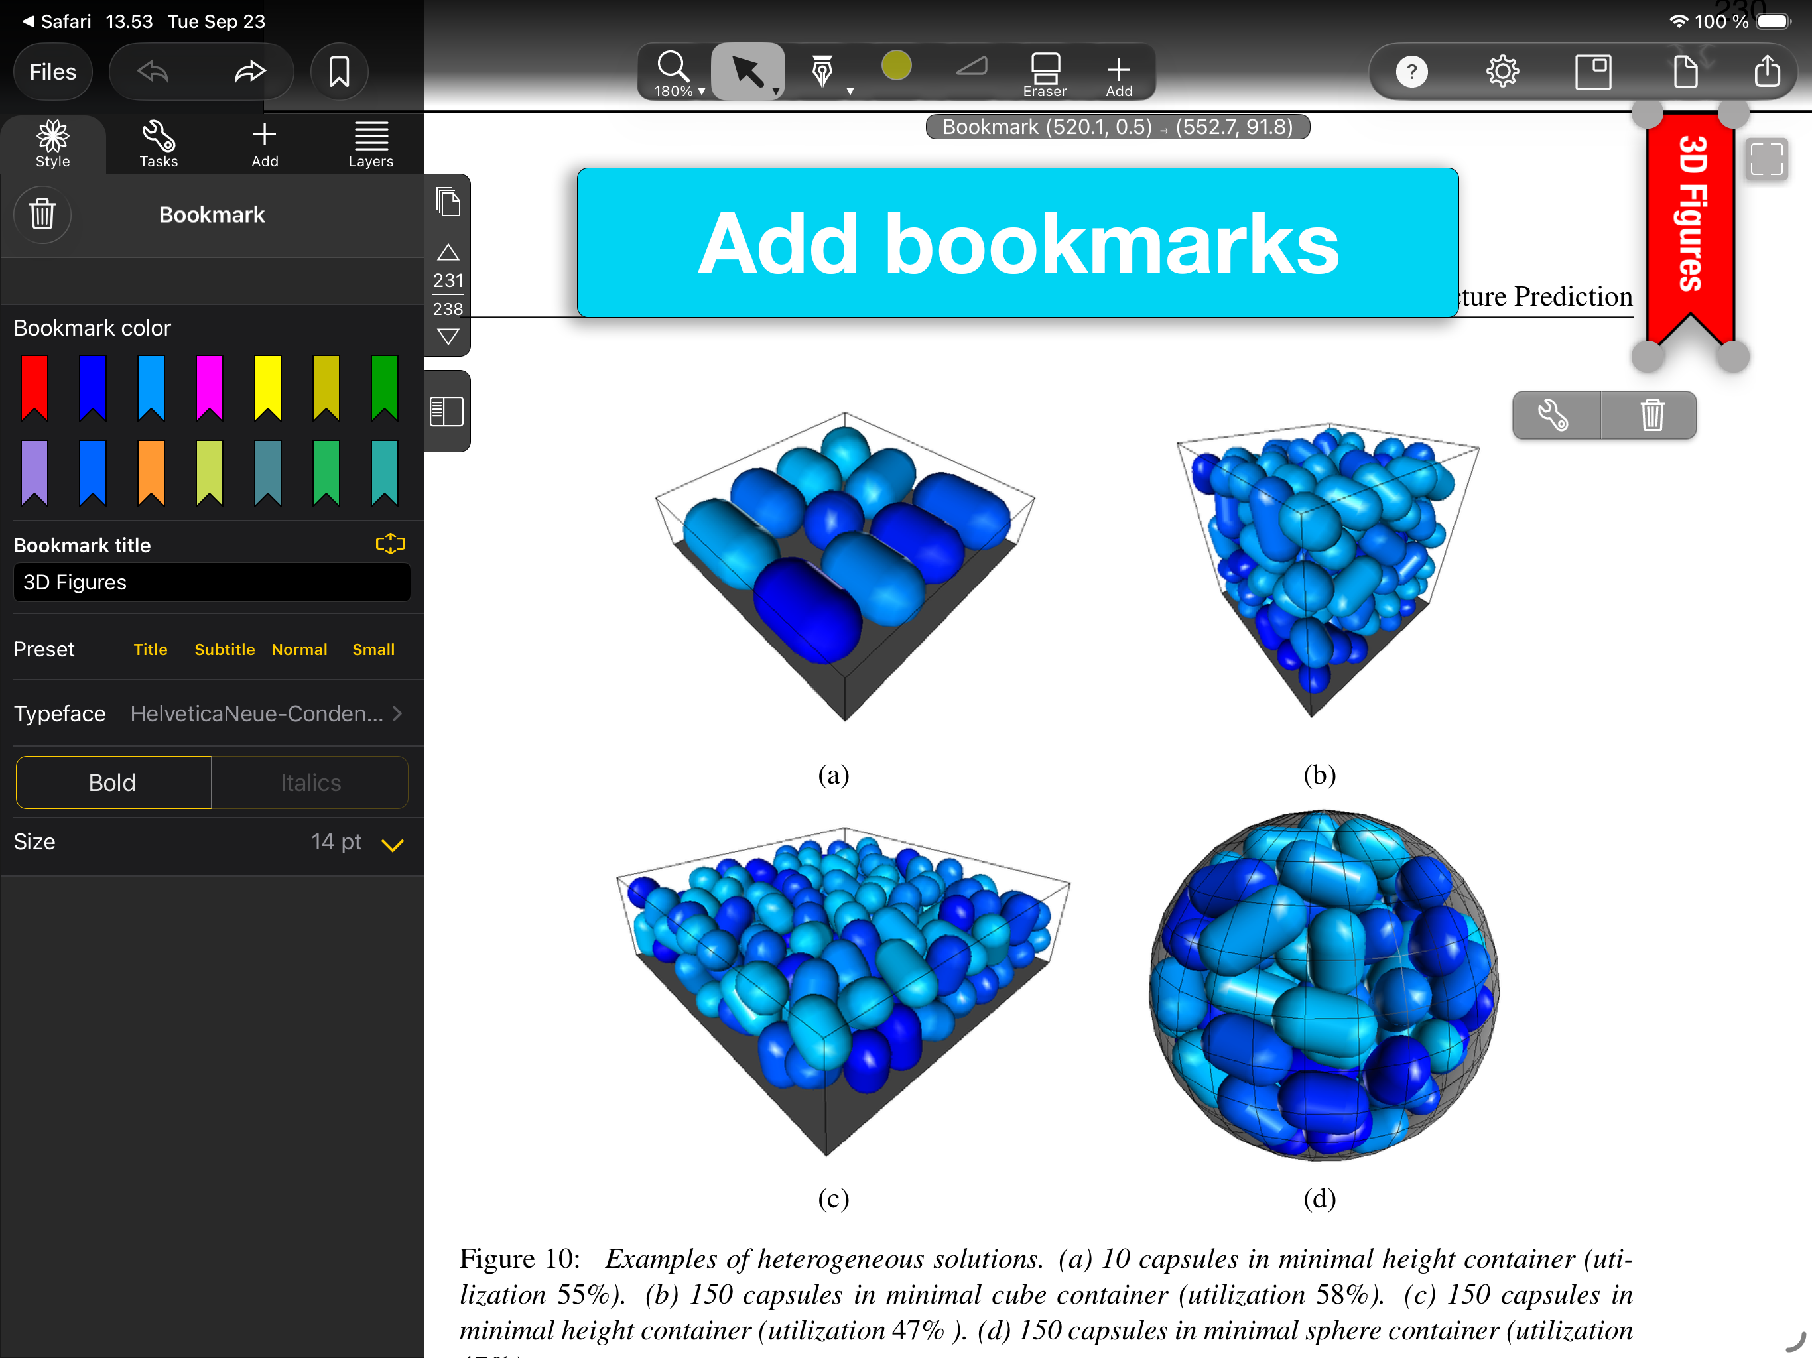Pick the magenta bookmark color

(x=209, y=387)
